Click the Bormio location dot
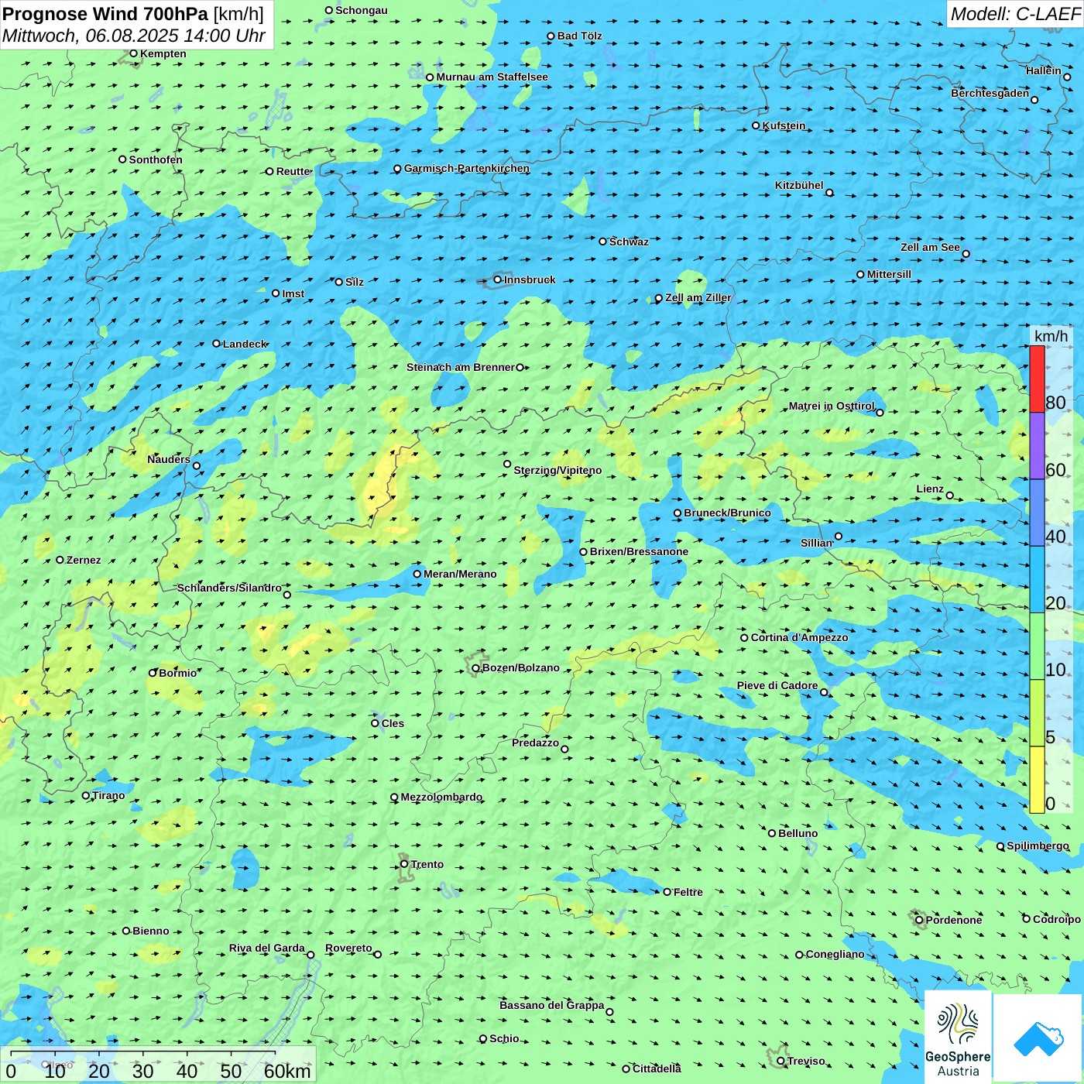The width and height of the screenshot is (1084, 1084). point(153,673)
